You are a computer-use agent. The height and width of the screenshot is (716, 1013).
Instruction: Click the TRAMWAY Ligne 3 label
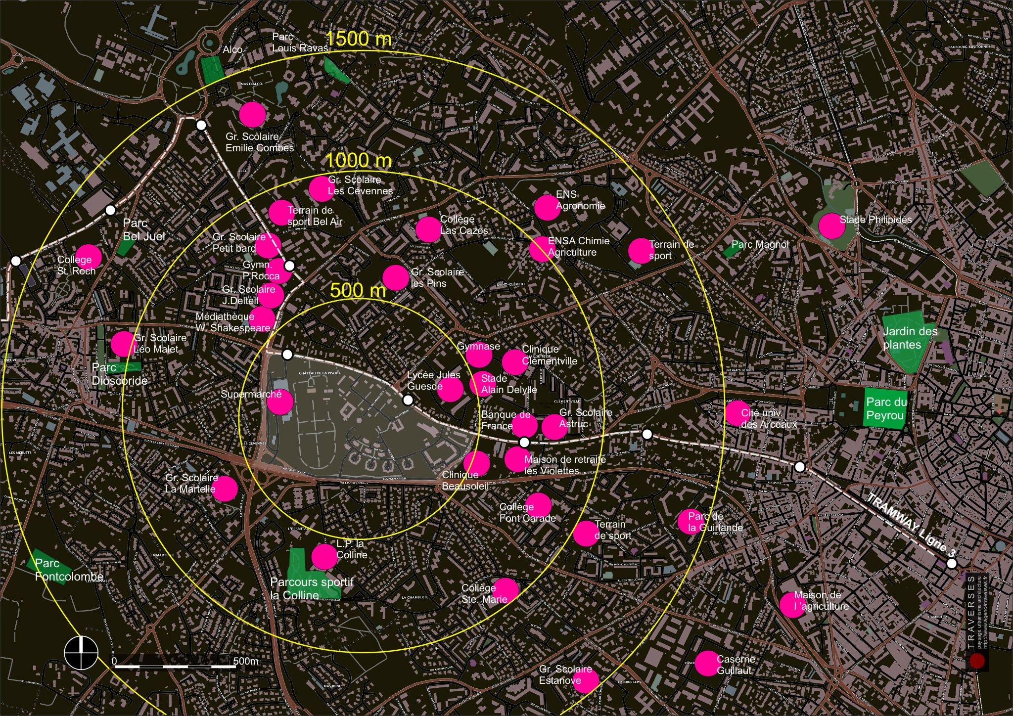(x=912, y=525)
